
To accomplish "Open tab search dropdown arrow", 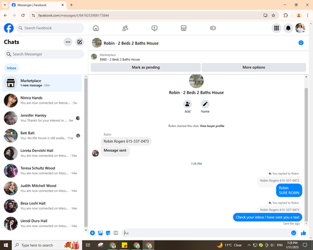I will (x=5, y=5).
